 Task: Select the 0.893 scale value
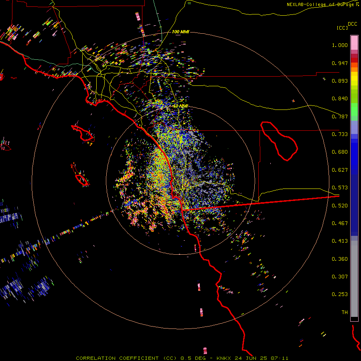(x=340, y=81)
